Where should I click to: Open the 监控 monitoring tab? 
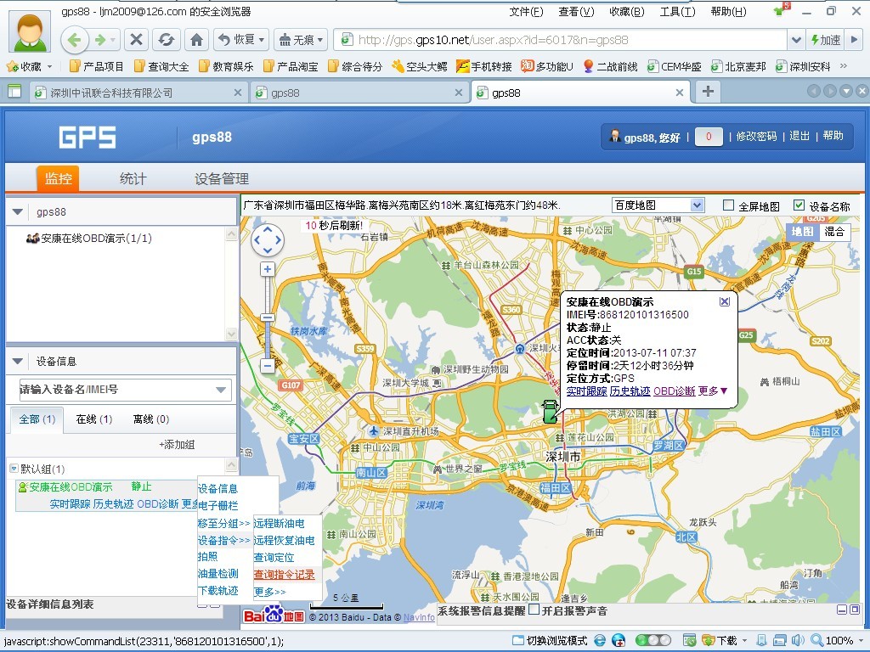tap(59, 178)
